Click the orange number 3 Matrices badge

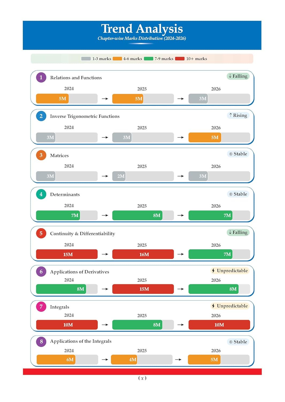41,155
